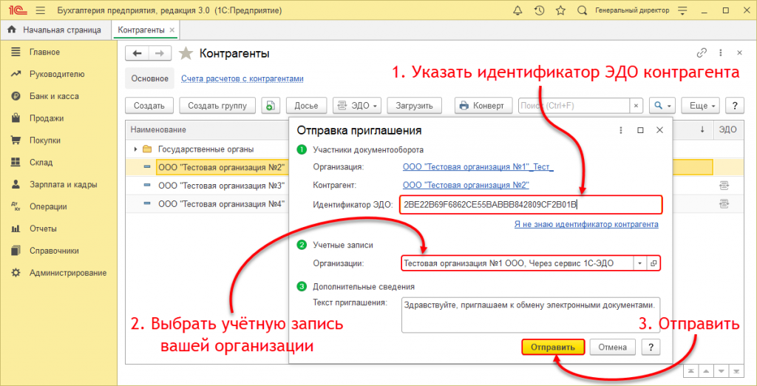Click ЭДО status icon for организация №4
Screen dimensions: 757x386
(723, 203)
